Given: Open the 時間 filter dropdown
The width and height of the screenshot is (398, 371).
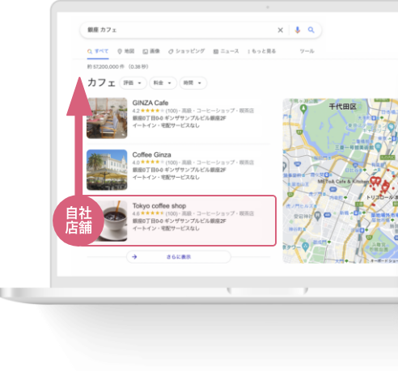Looking at the screenshot, I should [193, 82].
